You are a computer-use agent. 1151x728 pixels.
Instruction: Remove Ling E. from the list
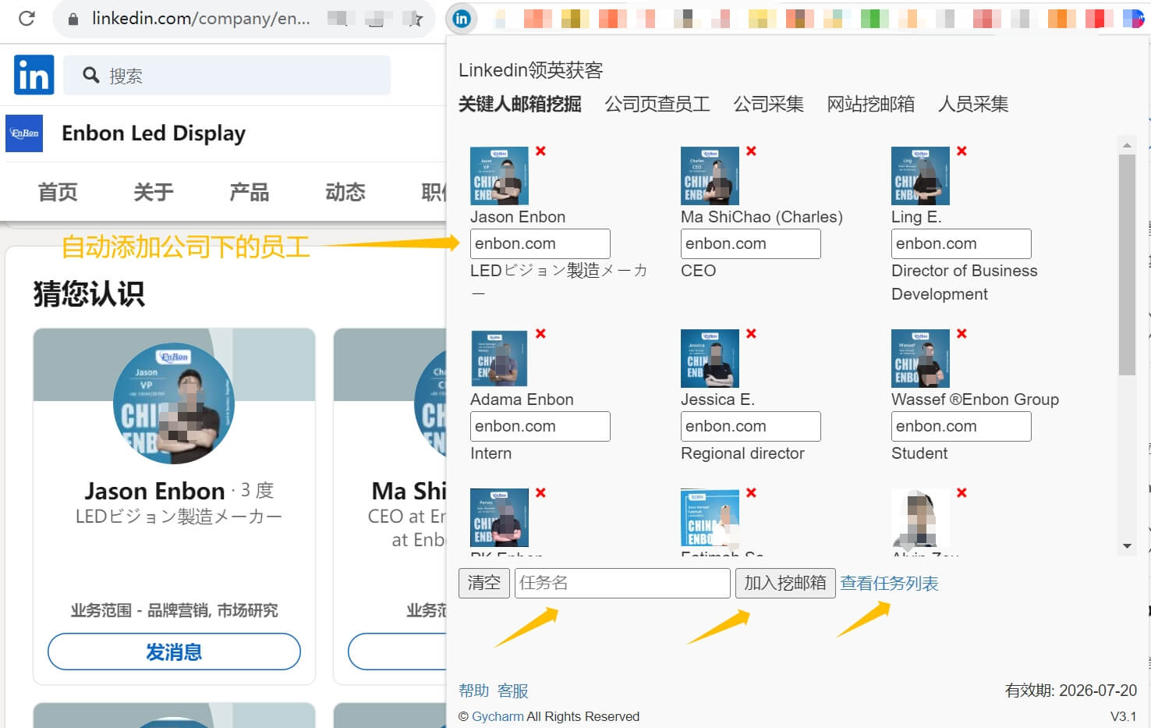point(962,151)
